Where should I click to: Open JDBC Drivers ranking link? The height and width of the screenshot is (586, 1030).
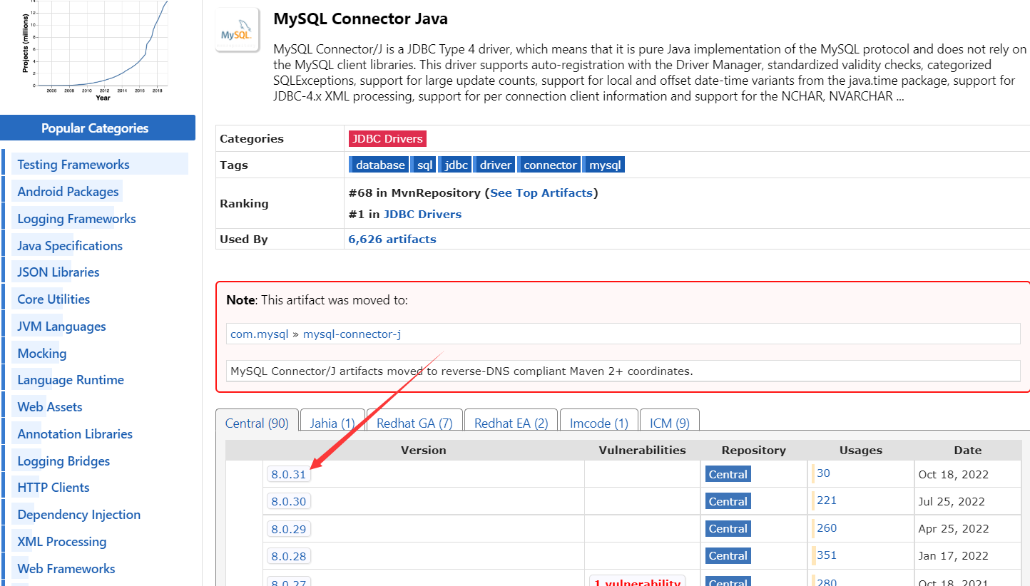click(422, 214)
